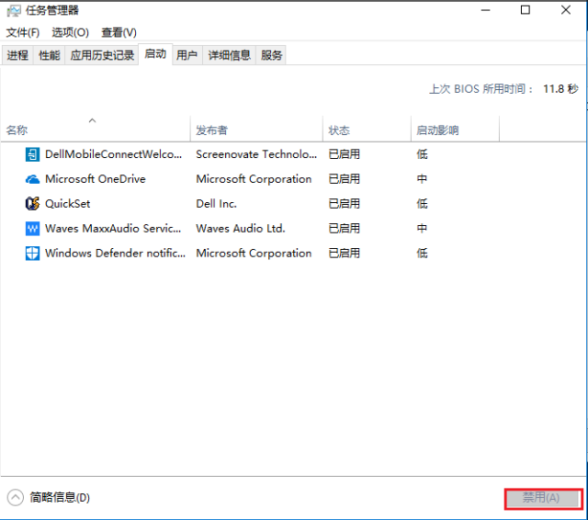588x520 pixels.
Task: Switch to the 详细信息 tab
Action: coord(229,55)
